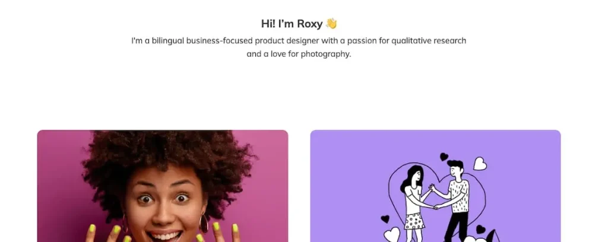Click the waving hand emoji
The height and width of the screenshot is (242, 608).
(x=331, y=24)
